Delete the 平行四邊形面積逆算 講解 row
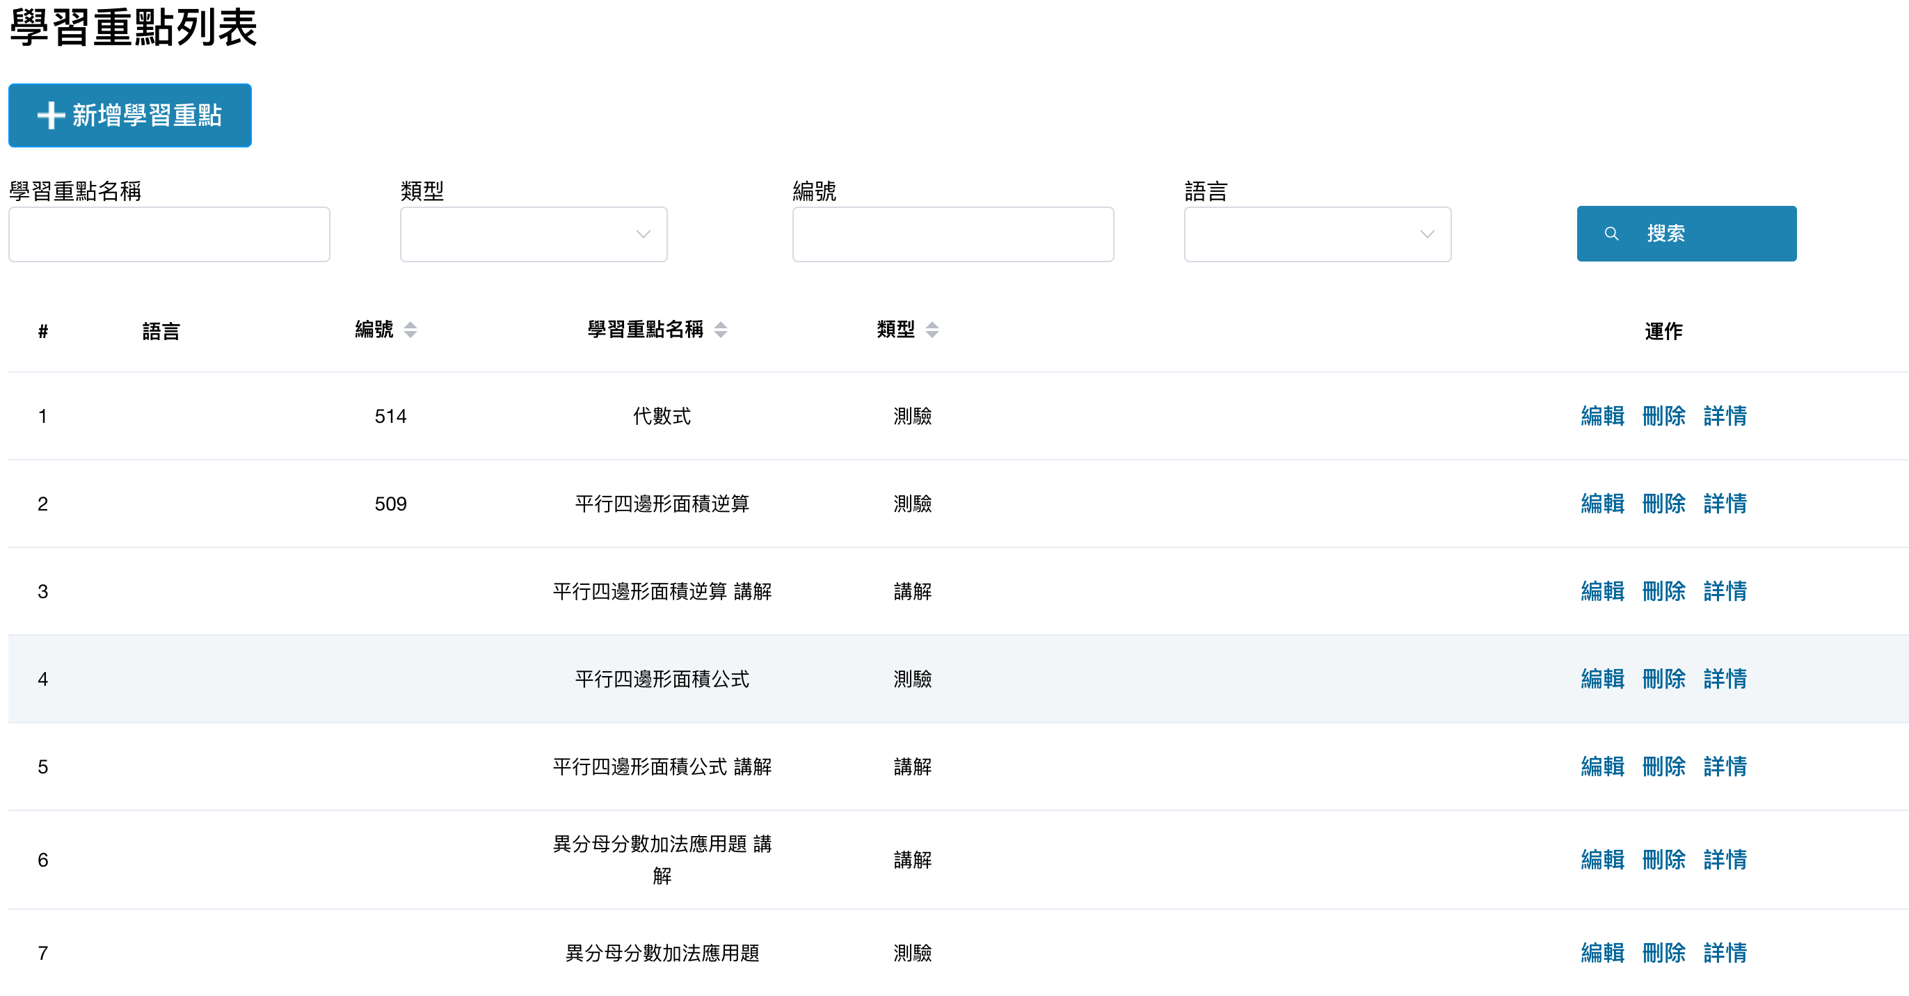 [1663, 591]
